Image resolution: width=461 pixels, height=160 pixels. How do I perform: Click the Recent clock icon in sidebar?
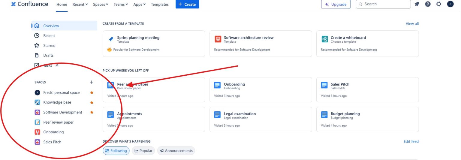click(x=37, y=35)
